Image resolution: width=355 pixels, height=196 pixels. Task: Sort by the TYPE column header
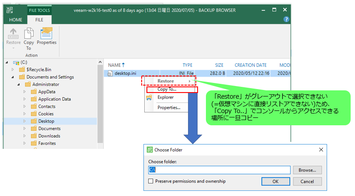pos(188,65)
